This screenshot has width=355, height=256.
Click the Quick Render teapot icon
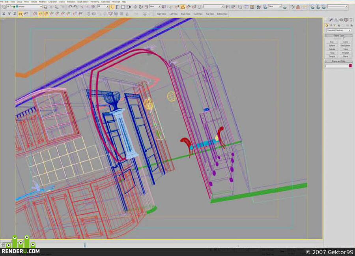[284, 7]
